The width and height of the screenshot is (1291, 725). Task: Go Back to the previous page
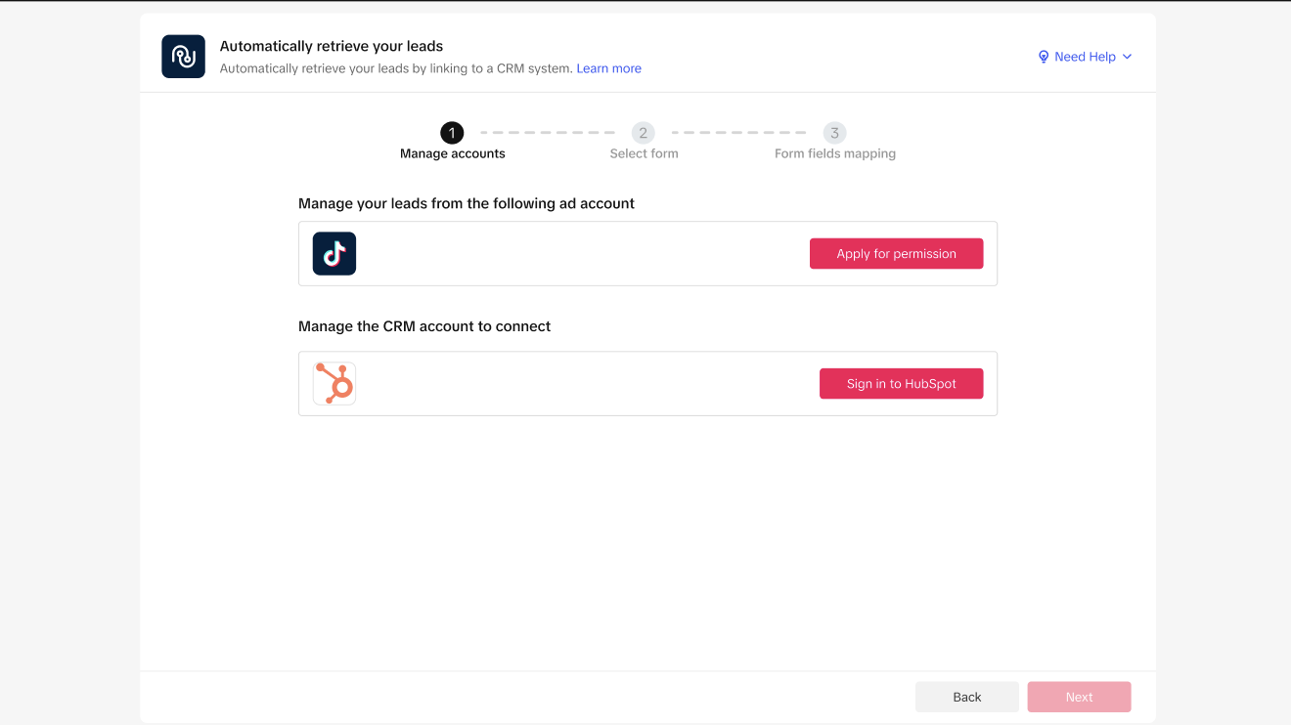point(966,697)
